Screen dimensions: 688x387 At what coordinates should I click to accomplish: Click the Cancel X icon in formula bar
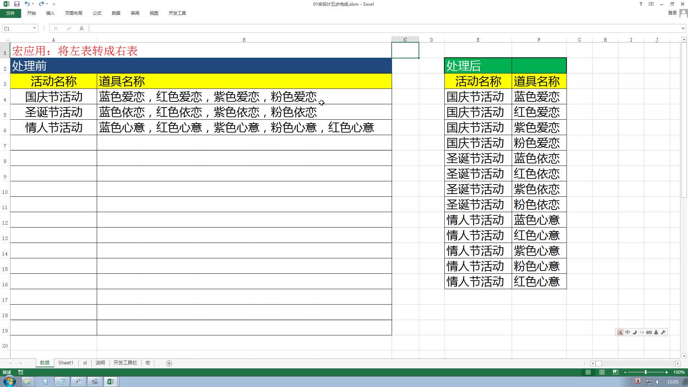tap(56, 28)
